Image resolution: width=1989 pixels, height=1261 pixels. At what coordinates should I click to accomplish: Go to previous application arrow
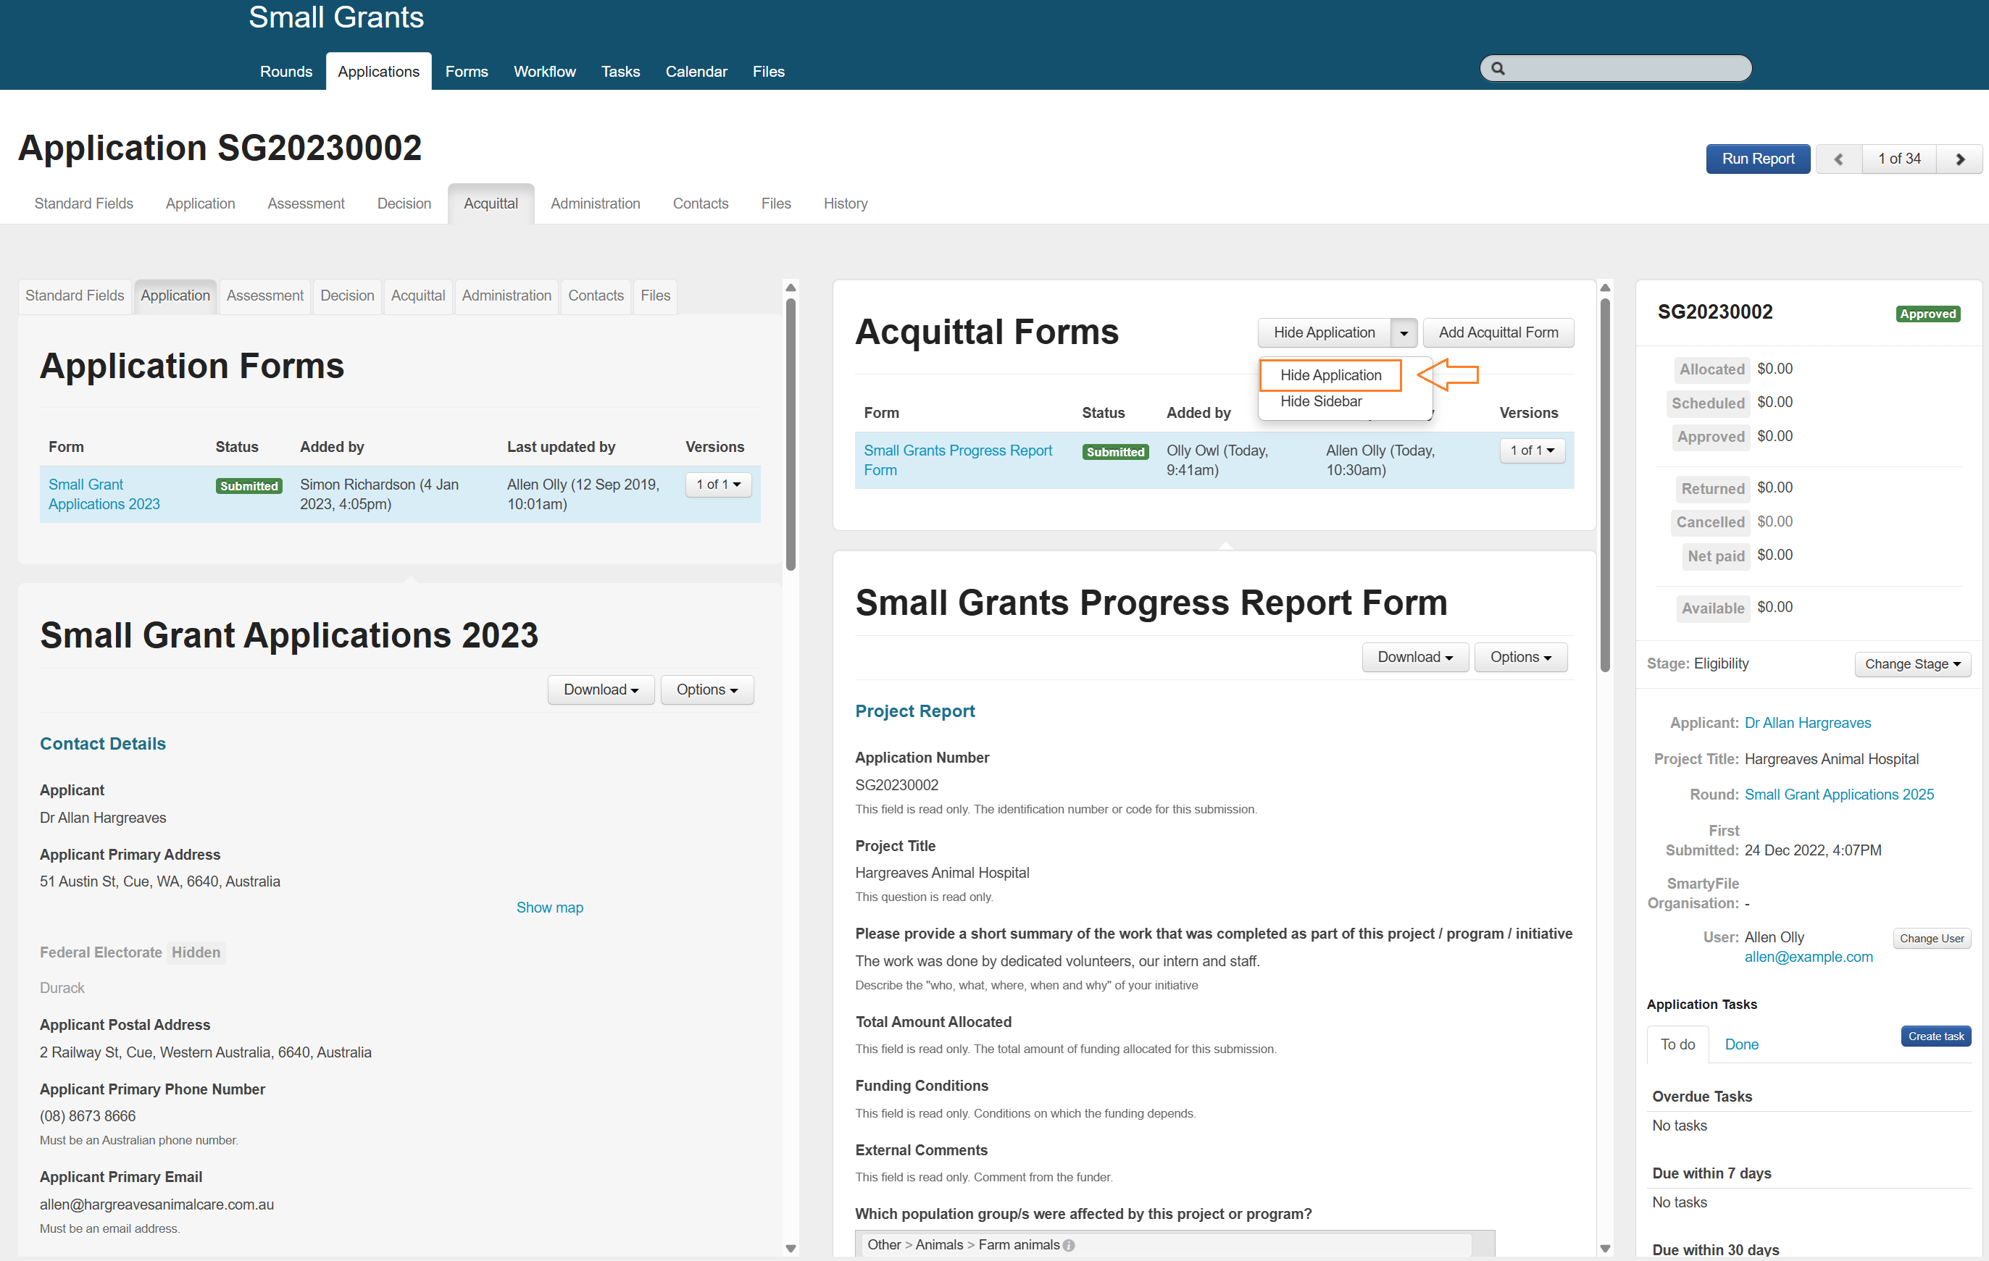(1838, 159)
